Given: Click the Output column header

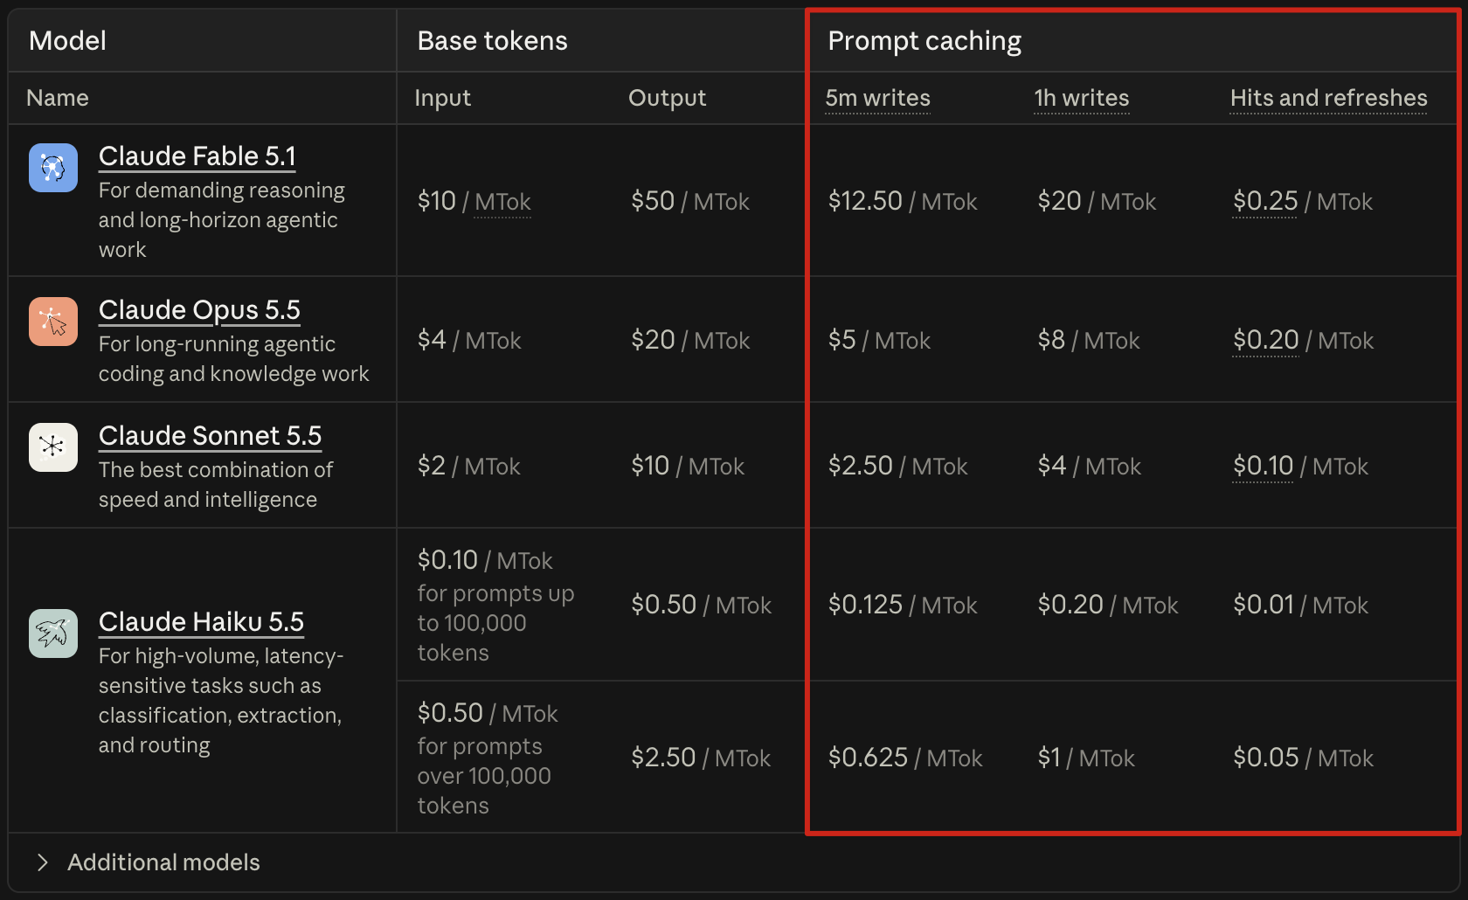Looking at the screenshot, I should (668, 98).
